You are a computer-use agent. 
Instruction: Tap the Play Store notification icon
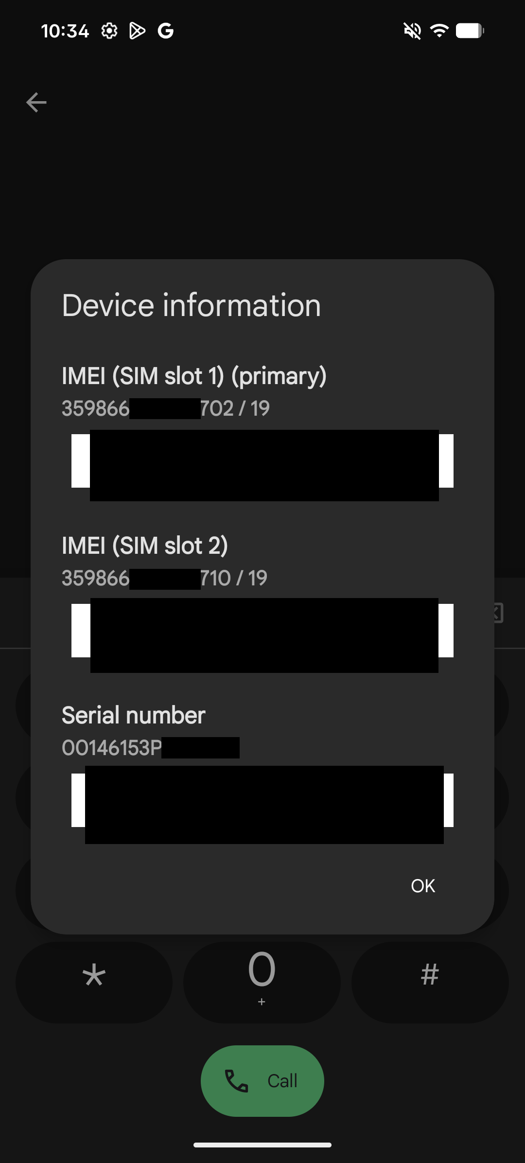tap(137, 31)
